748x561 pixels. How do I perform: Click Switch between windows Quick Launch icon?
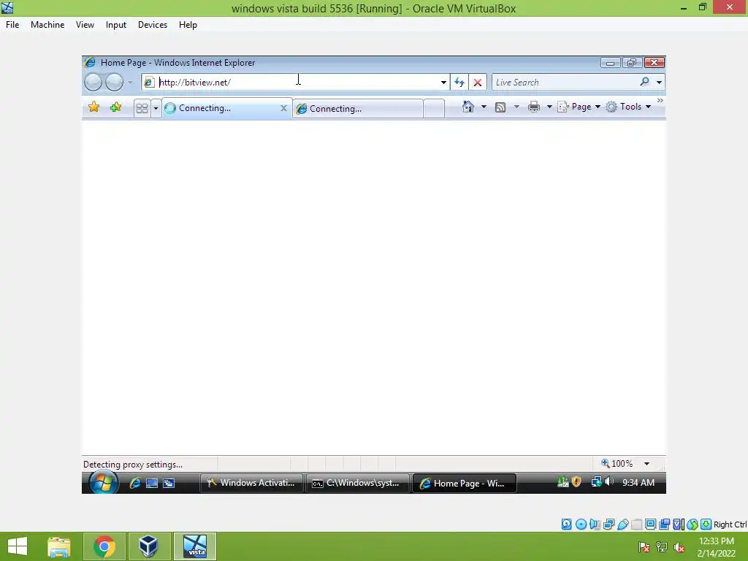tap(169, 484)
